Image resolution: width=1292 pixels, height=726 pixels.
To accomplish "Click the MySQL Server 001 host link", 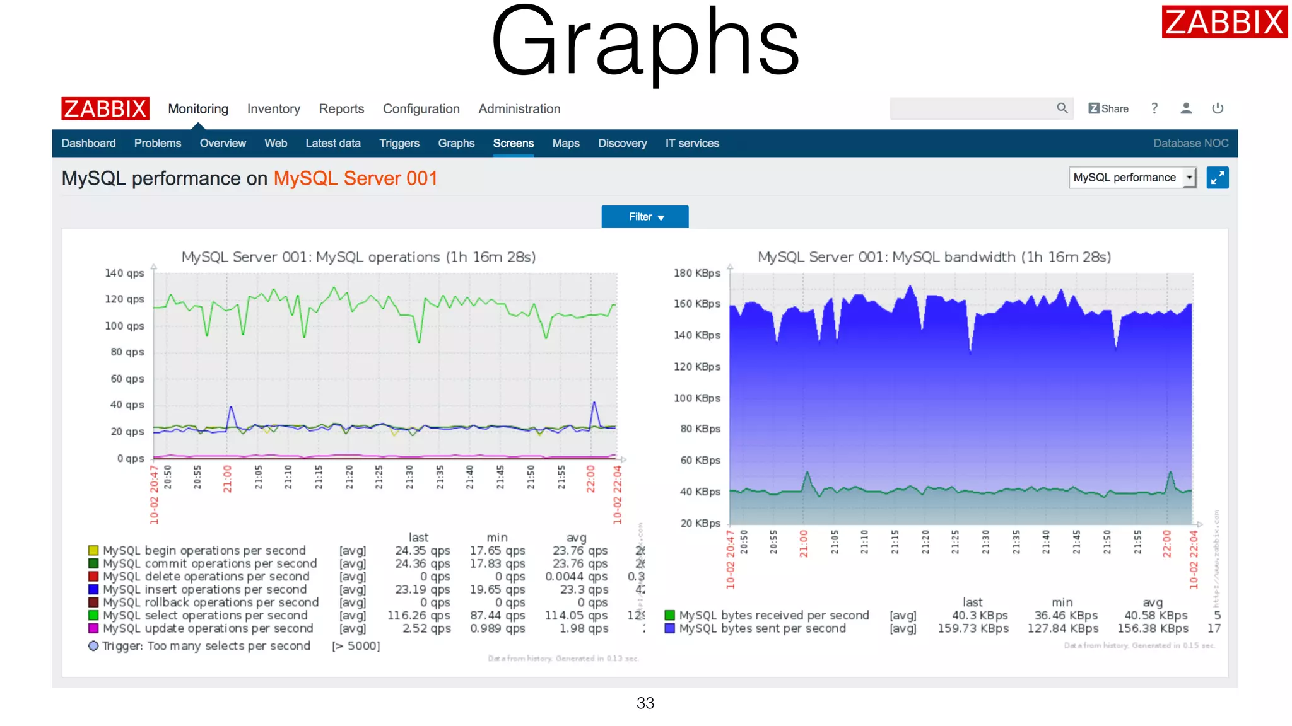I will [x=355, y=178].
